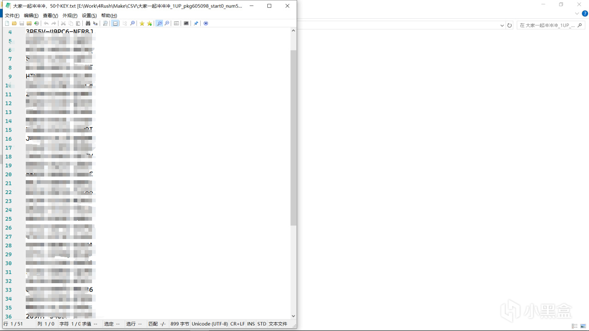Screen dimensions: 589x331
Task: Click 选定 -- in the status bar
Action: 112,324
